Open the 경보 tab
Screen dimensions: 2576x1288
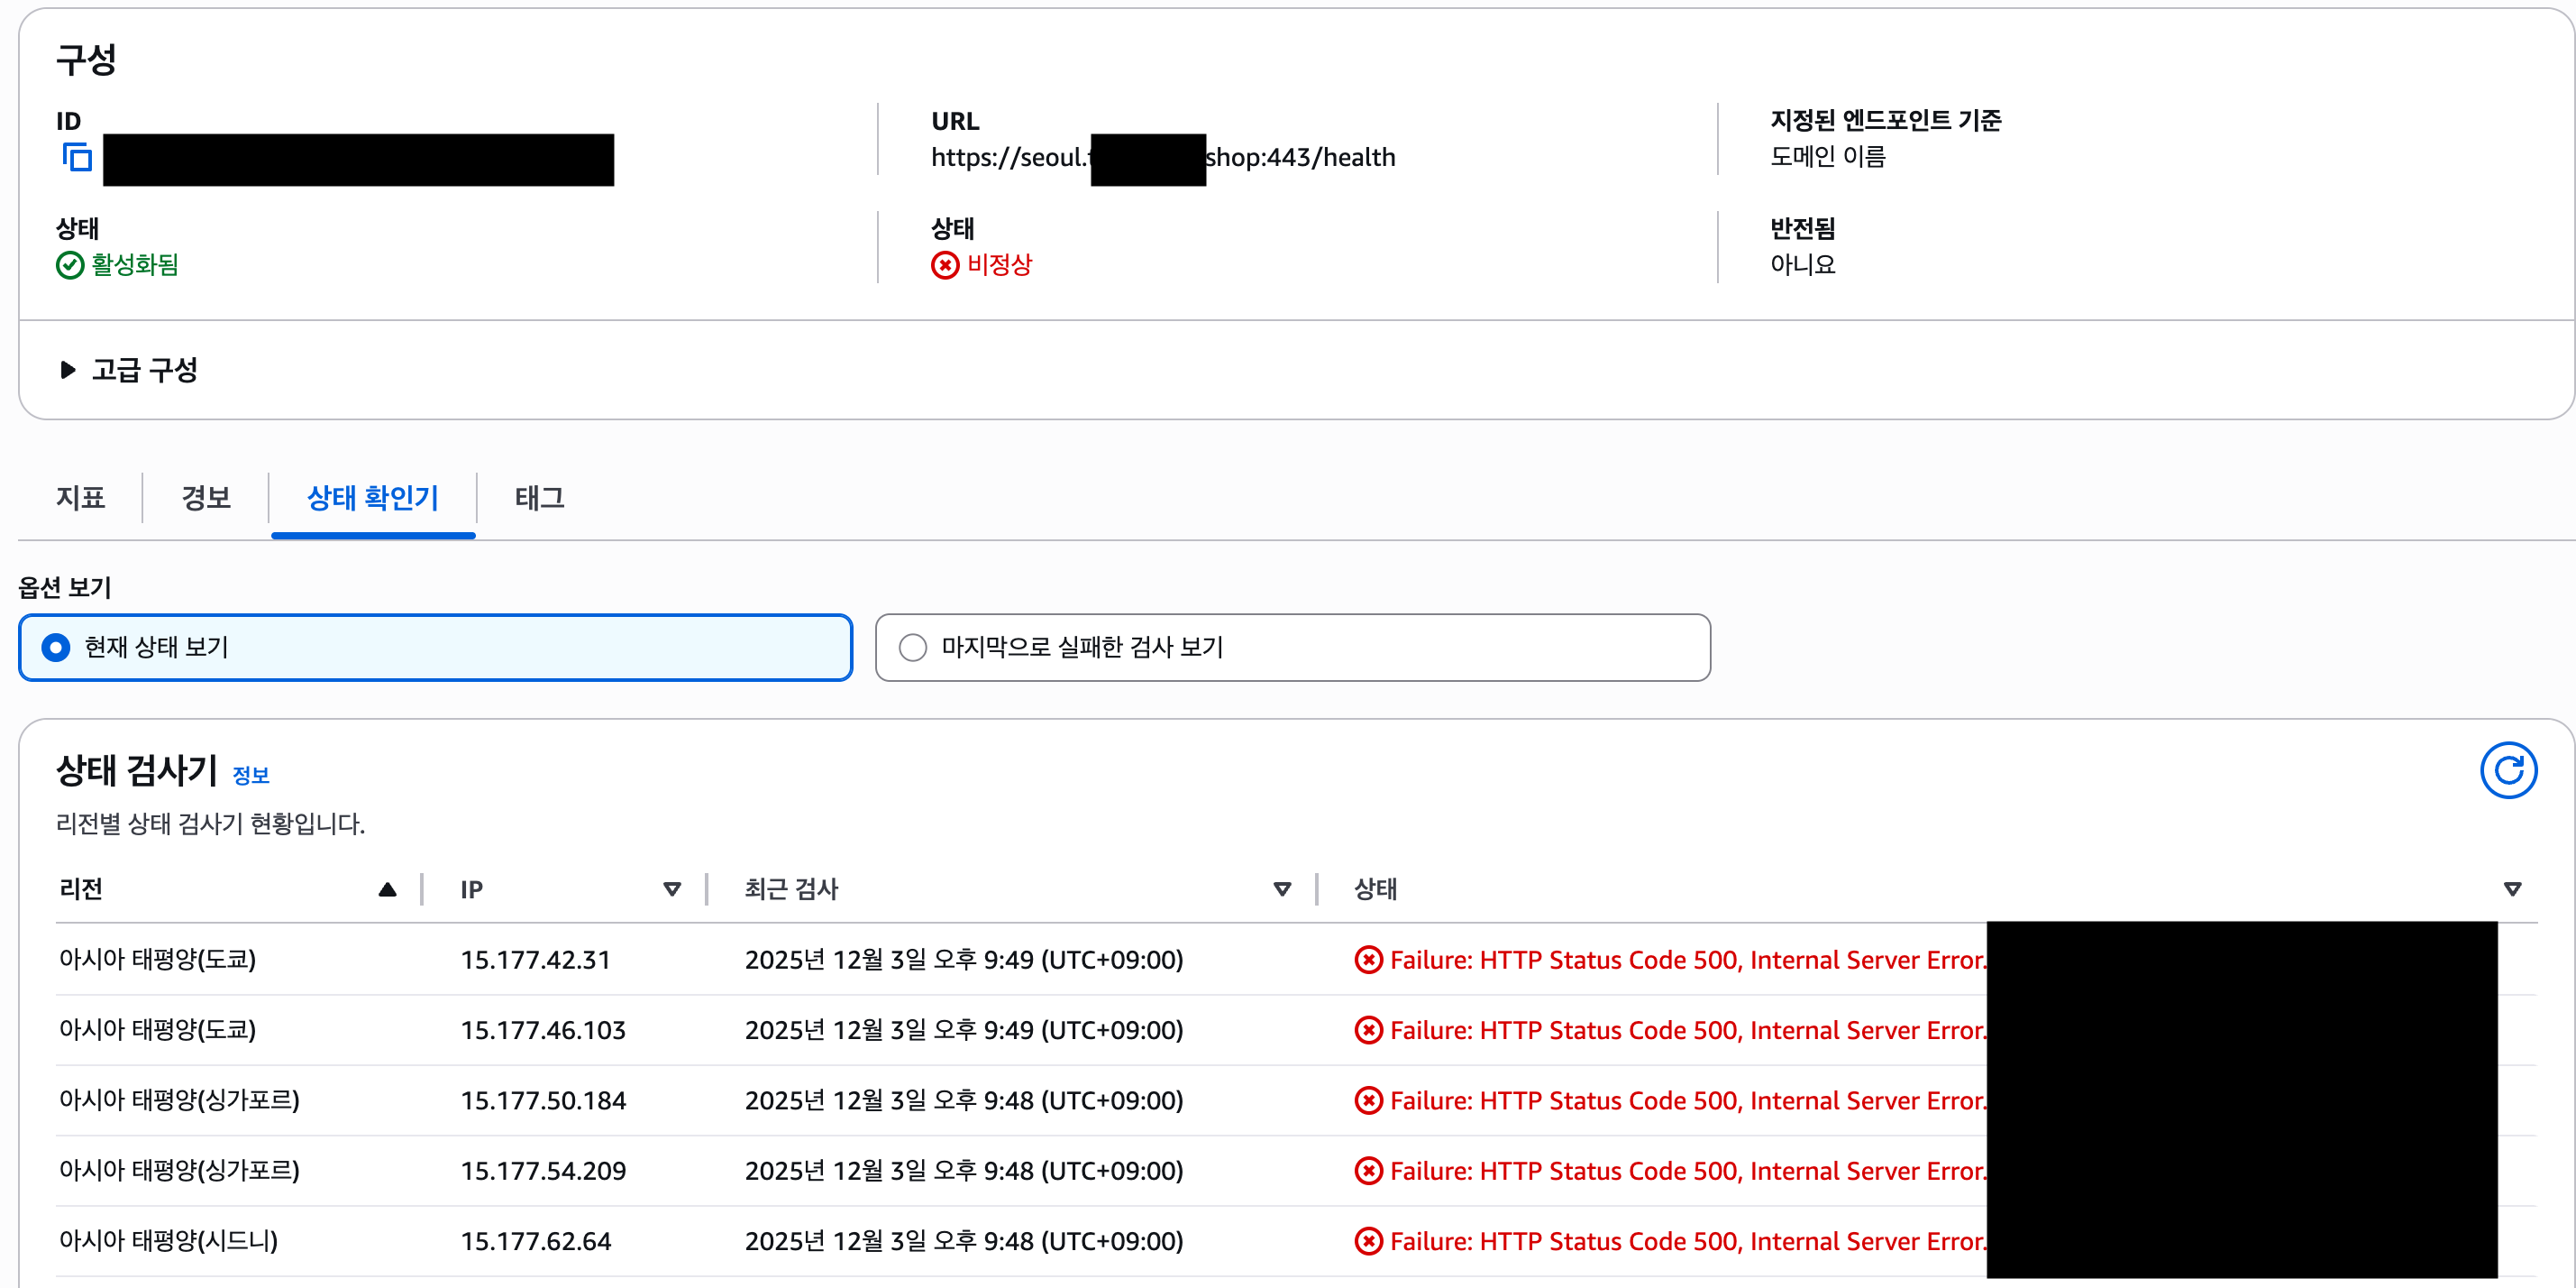click(206, 497)
